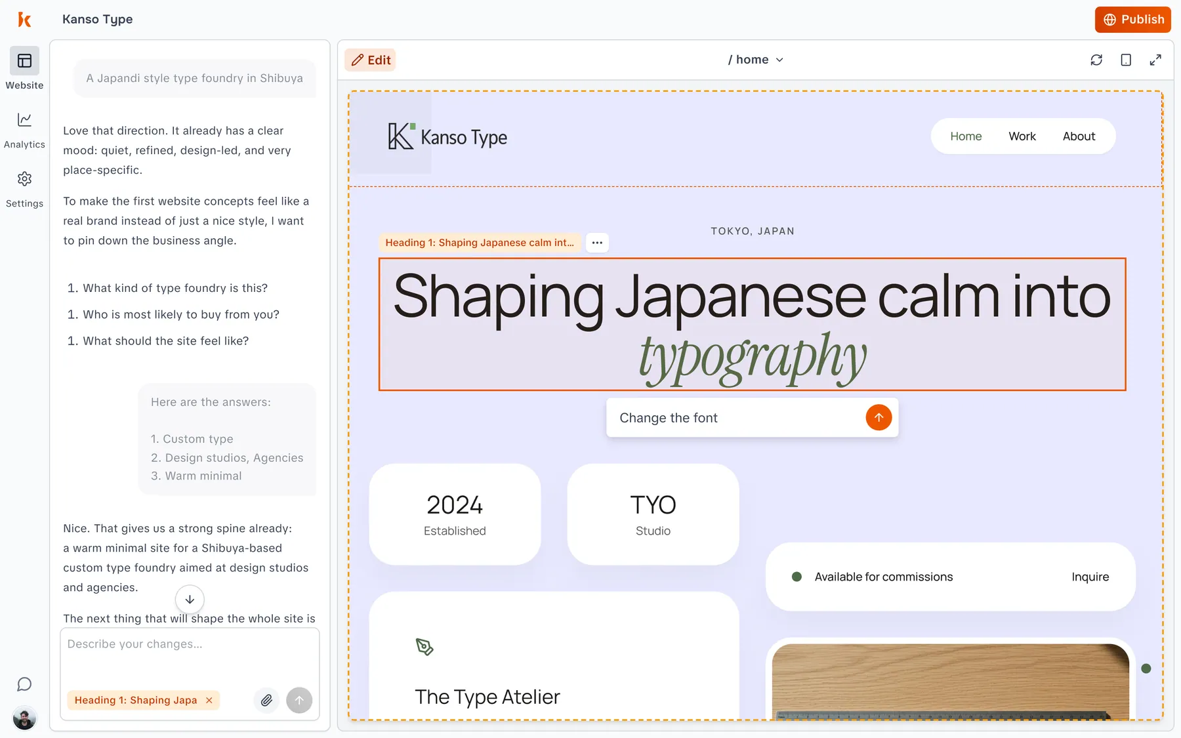Click the Publish button
1181x738 pixels.
tap(1133, 20)
